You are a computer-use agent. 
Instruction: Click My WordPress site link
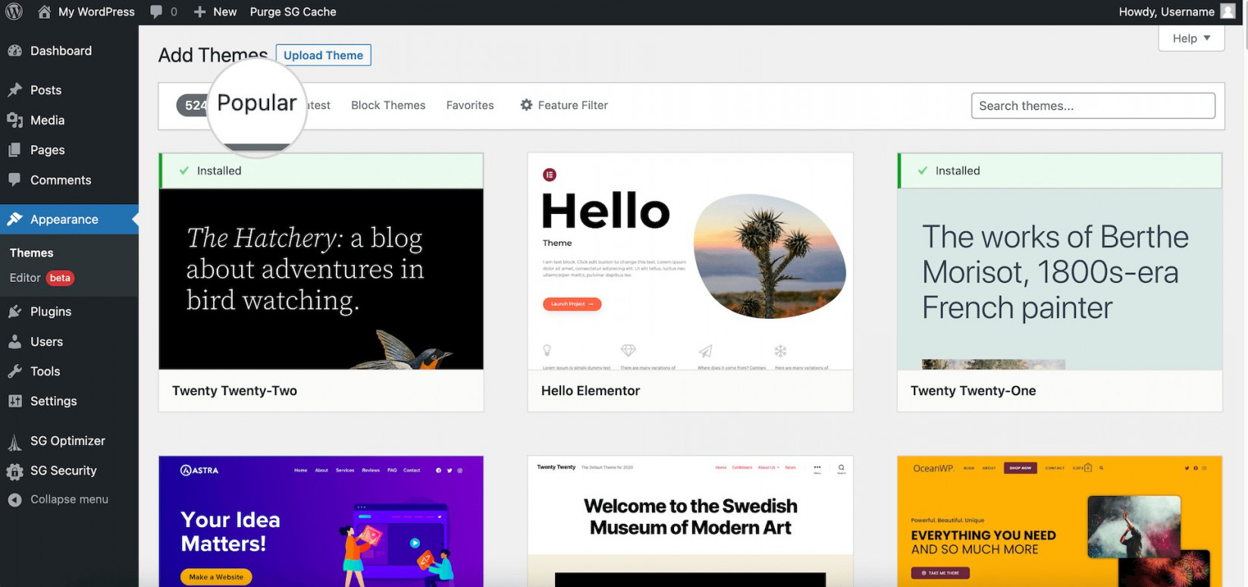pos(96,11)
